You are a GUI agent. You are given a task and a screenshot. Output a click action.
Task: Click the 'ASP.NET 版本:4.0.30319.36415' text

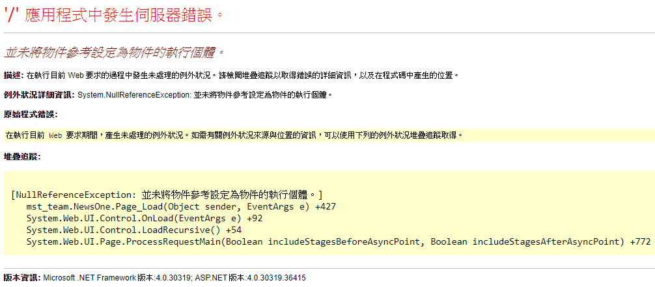[x=250, y=277]
